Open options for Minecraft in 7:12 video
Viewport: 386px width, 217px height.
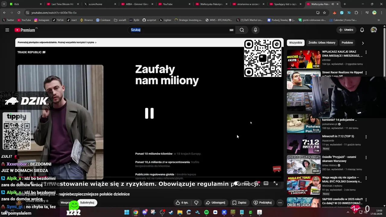(x=366, y=137)
